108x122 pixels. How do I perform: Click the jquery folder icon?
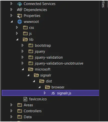click(x=31, y=51)
